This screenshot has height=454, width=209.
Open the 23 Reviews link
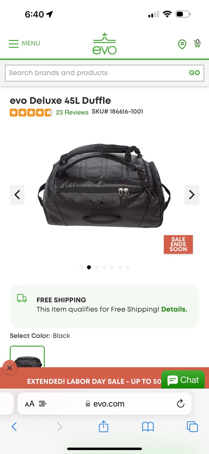[72, 112]
